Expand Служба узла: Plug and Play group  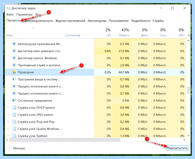[8, 122]
